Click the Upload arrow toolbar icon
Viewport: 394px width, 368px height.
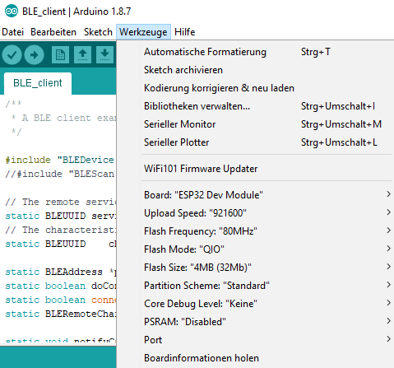pyautogui.click(x=34, y=55)
